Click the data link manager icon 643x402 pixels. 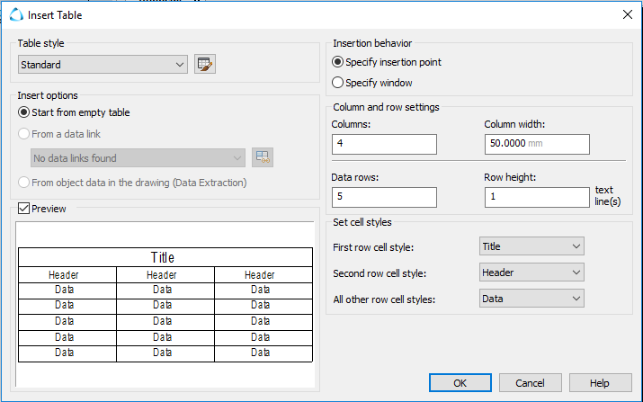pos(263,158)
